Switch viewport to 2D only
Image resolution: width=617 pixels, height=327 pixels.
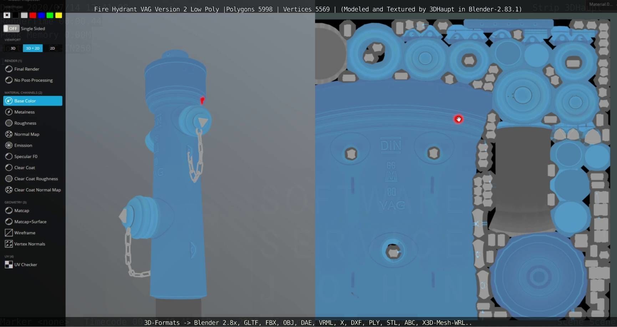(52, 48)
